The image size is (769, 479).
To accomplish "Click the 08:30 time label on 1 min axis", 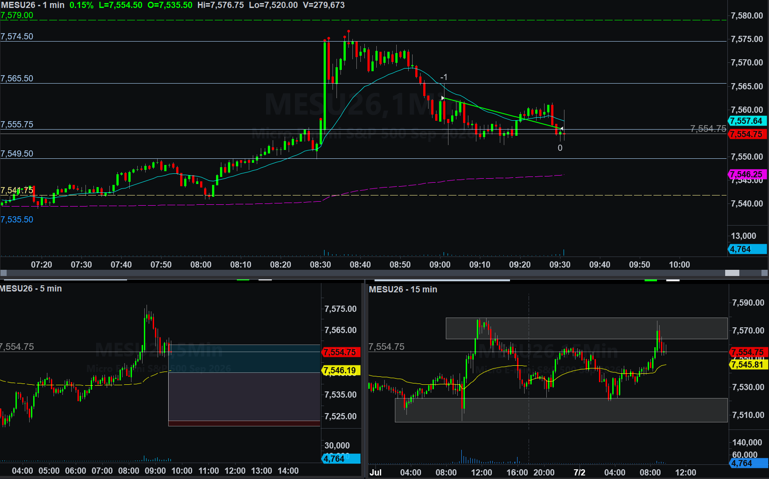I will click(x=321, y=264).
